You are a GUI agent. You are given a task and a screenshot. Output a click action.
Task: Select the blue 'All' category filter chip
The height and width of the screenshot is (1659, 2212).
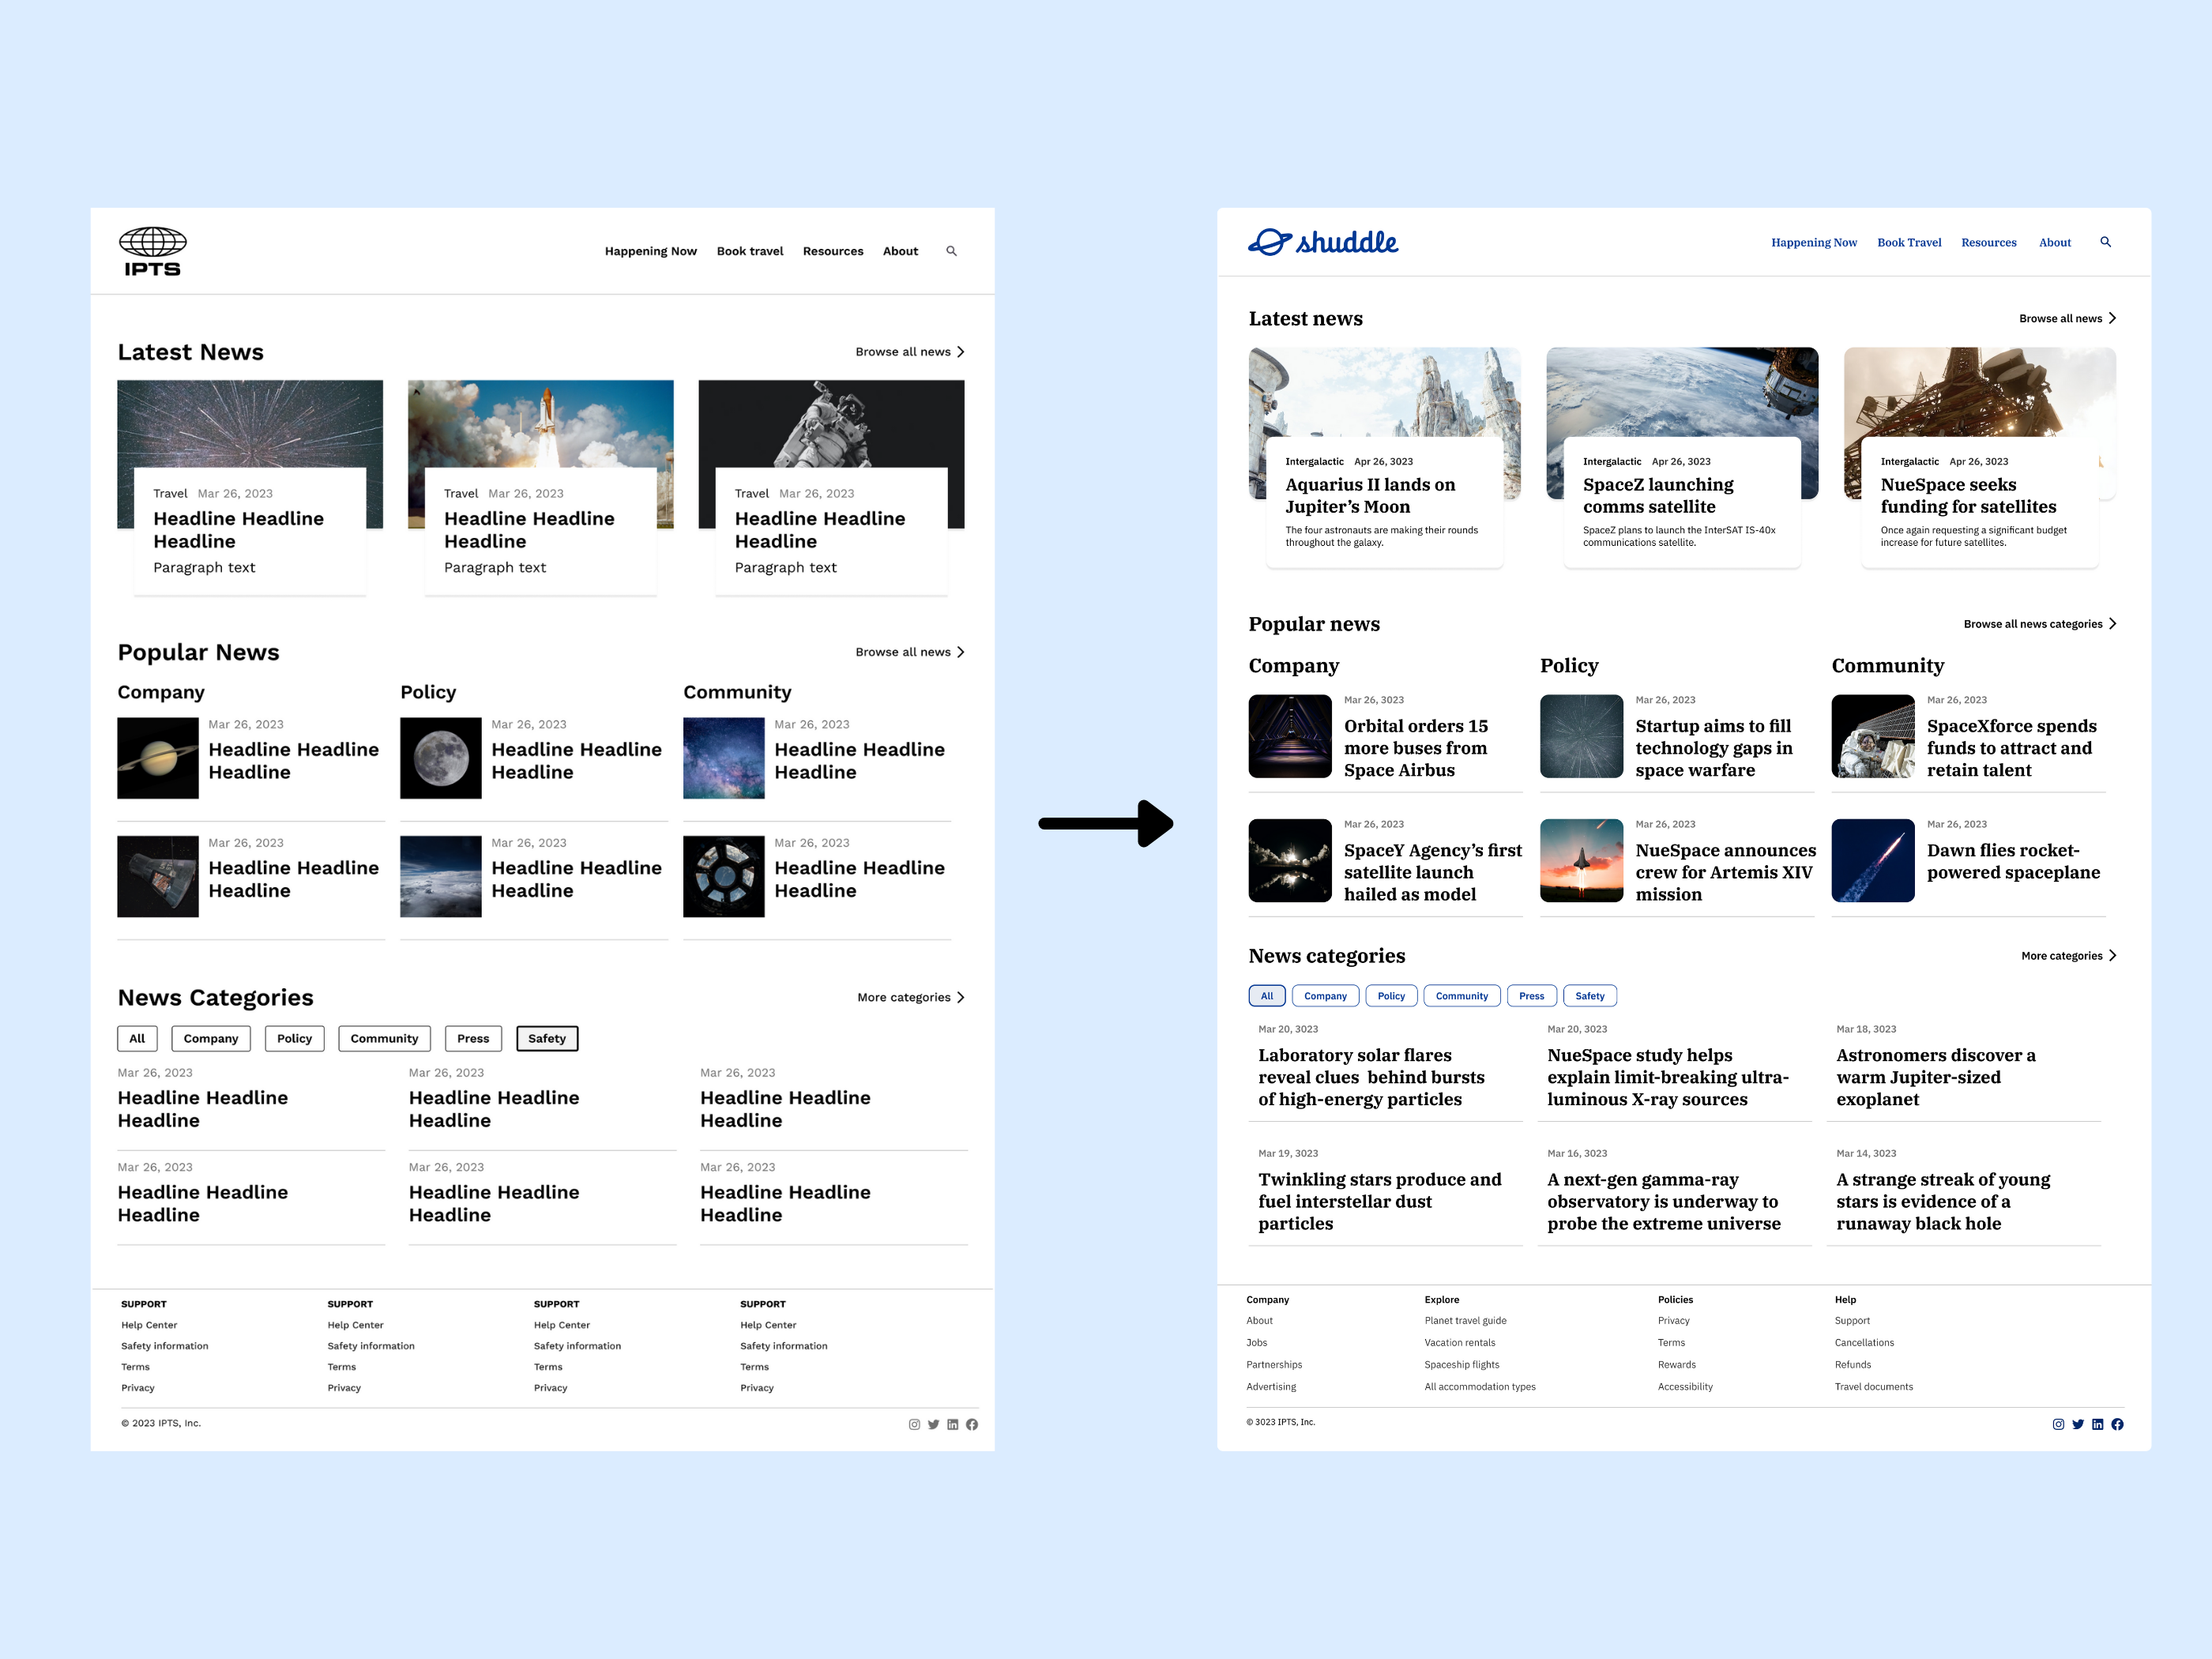1266,996
